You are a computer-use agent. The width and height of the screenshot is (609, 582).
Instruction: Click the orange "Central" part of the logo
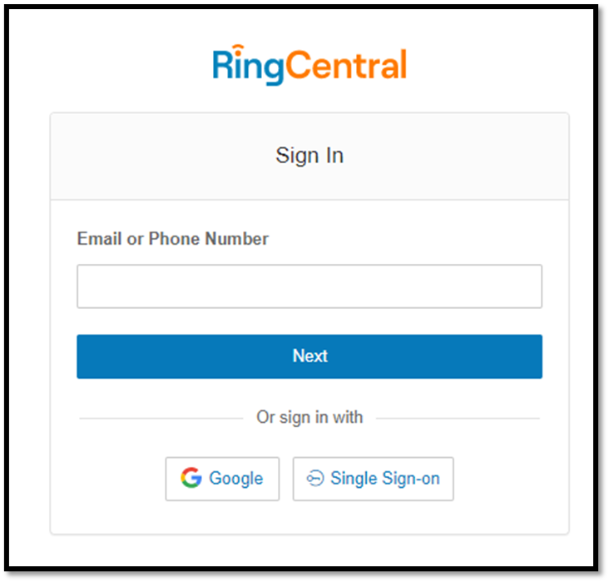click(x=346, y=65)
